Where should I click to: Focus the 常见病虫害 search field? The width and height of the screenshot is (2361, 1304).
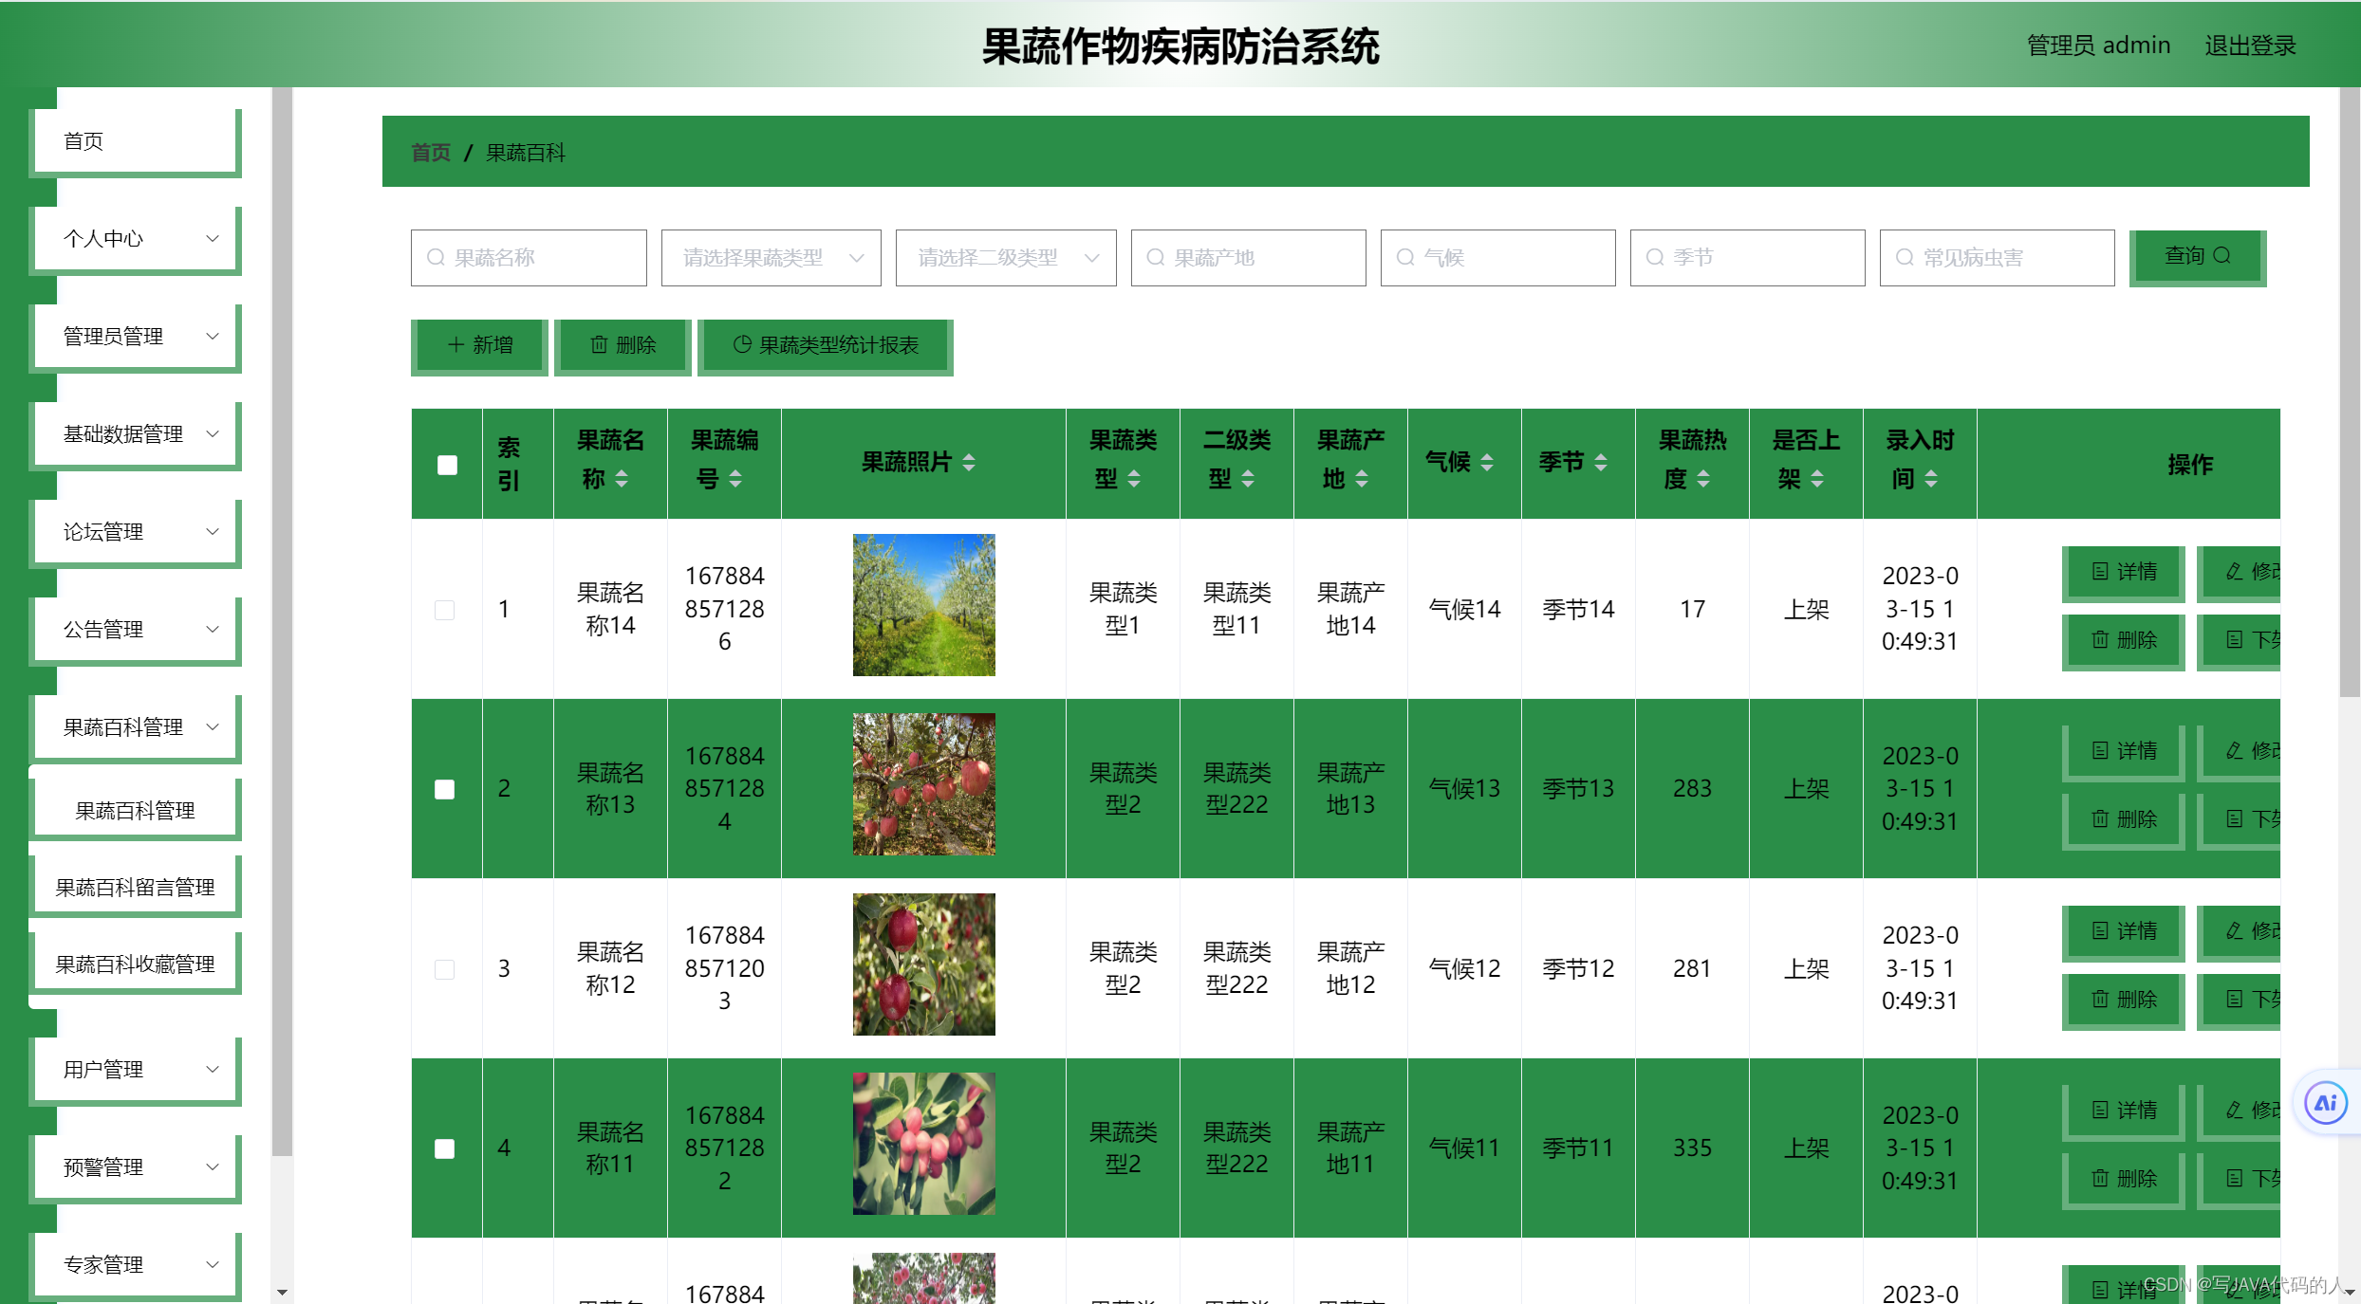(x=1998, y=258)
